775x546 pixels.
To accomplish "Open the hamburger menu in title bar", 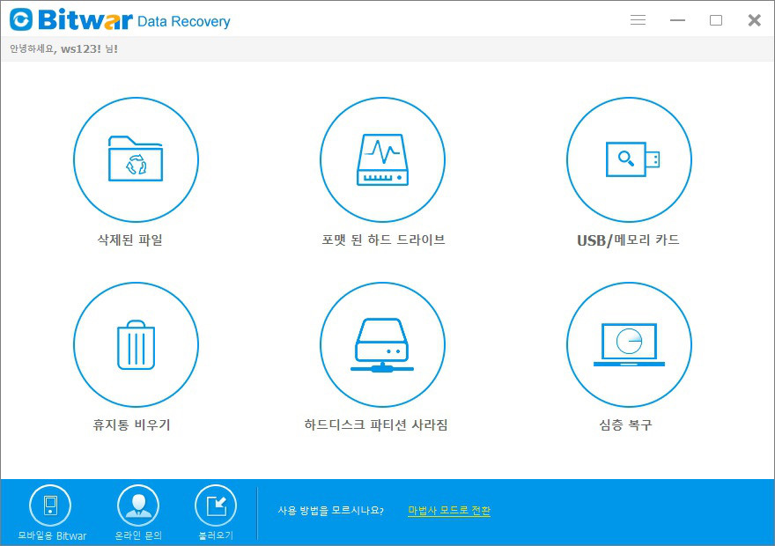I will (638, 19).
